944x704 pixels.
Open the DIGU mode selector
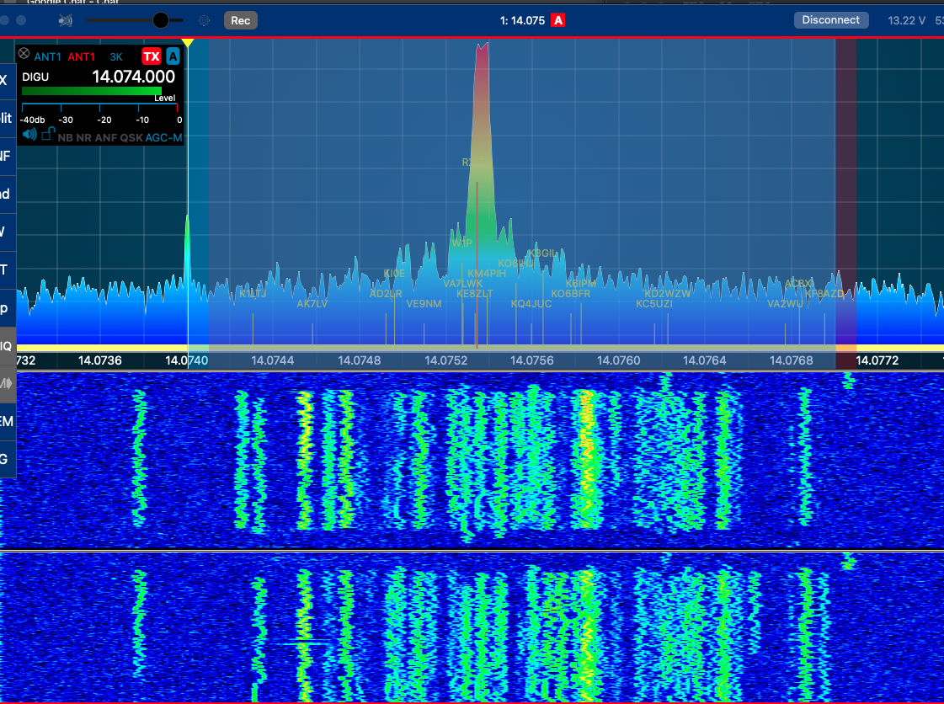(35, 77)
